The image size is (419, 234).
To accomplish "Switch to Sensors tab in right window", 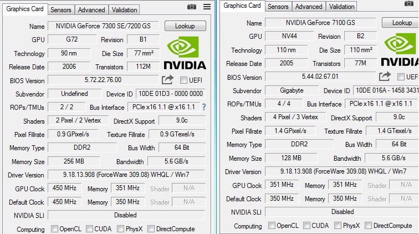I will click(278, 7).
